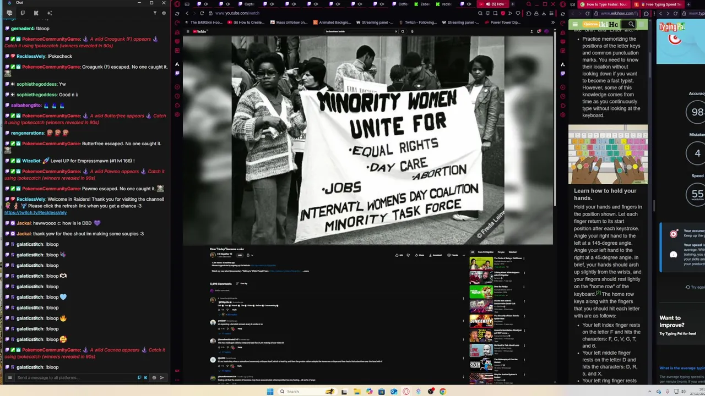This screenshot has width=705, height=396.
Task: Open the SINCERITY recommended video thumbnail
Action: point(481,321)
